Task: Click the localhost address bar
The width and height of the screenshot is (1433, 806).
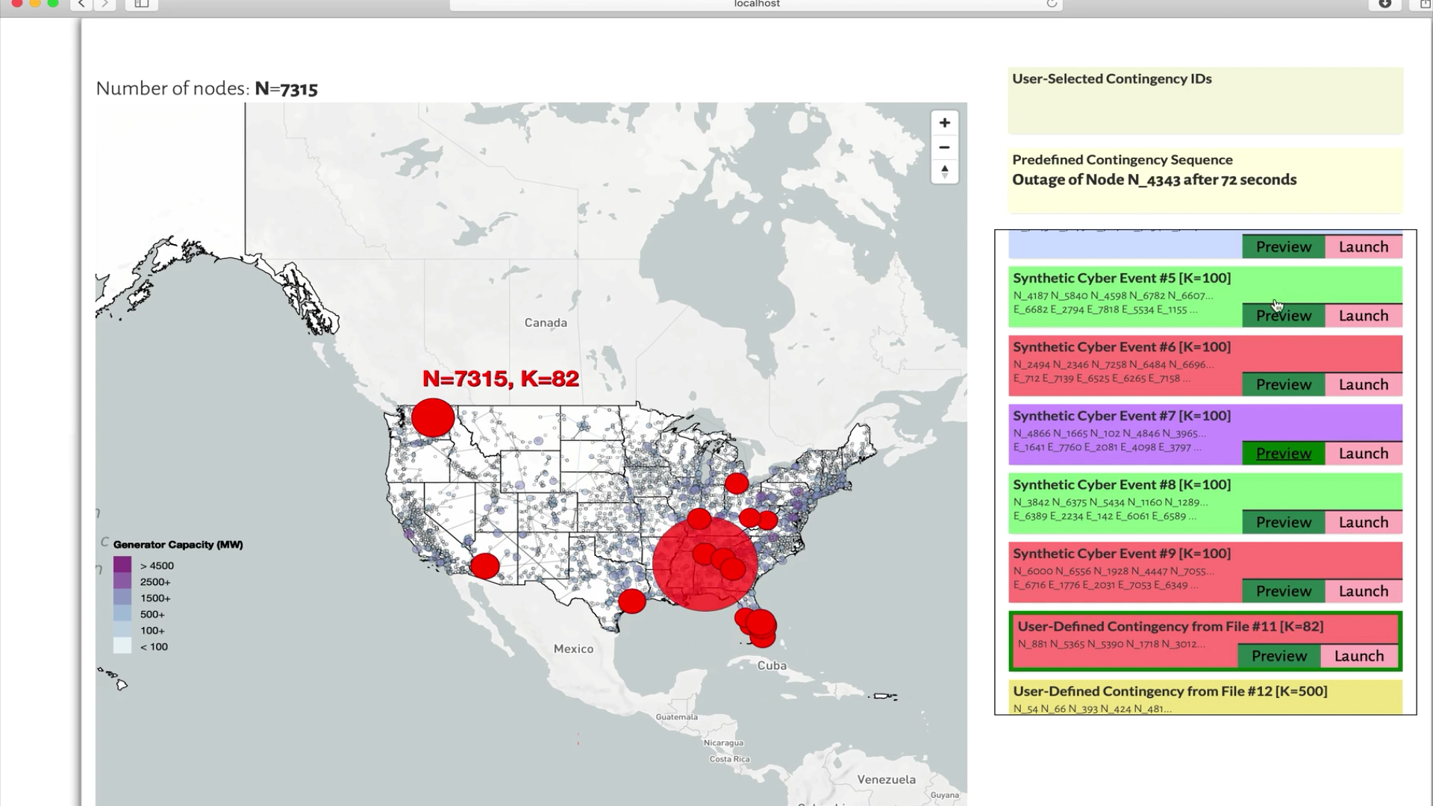Action: click(x=756, y=4)
